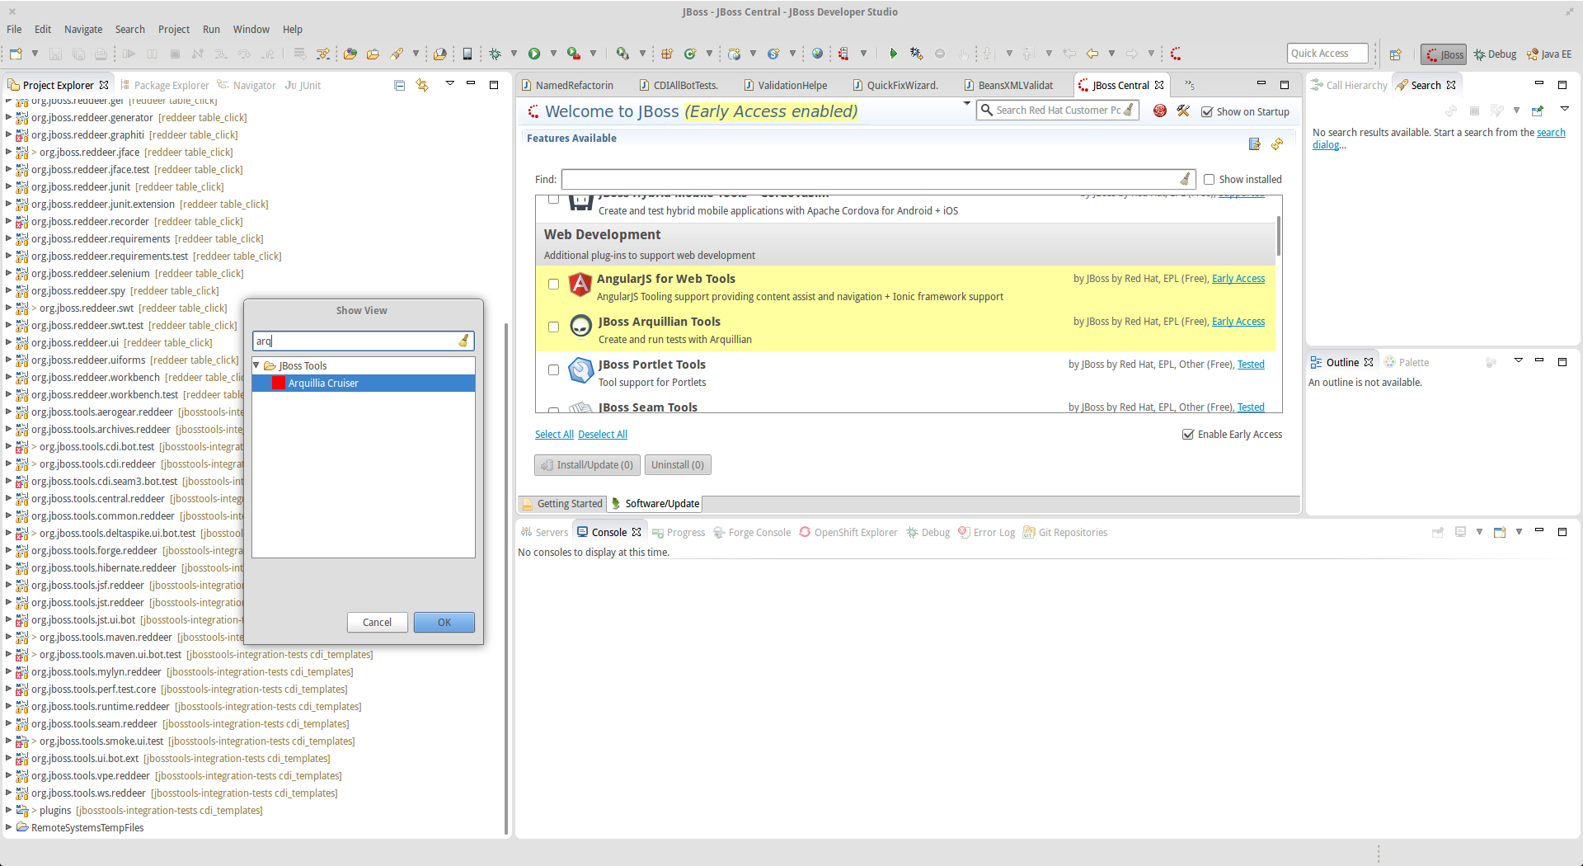
Task: Enable the Show installed checkbox
Action: 1210,179
